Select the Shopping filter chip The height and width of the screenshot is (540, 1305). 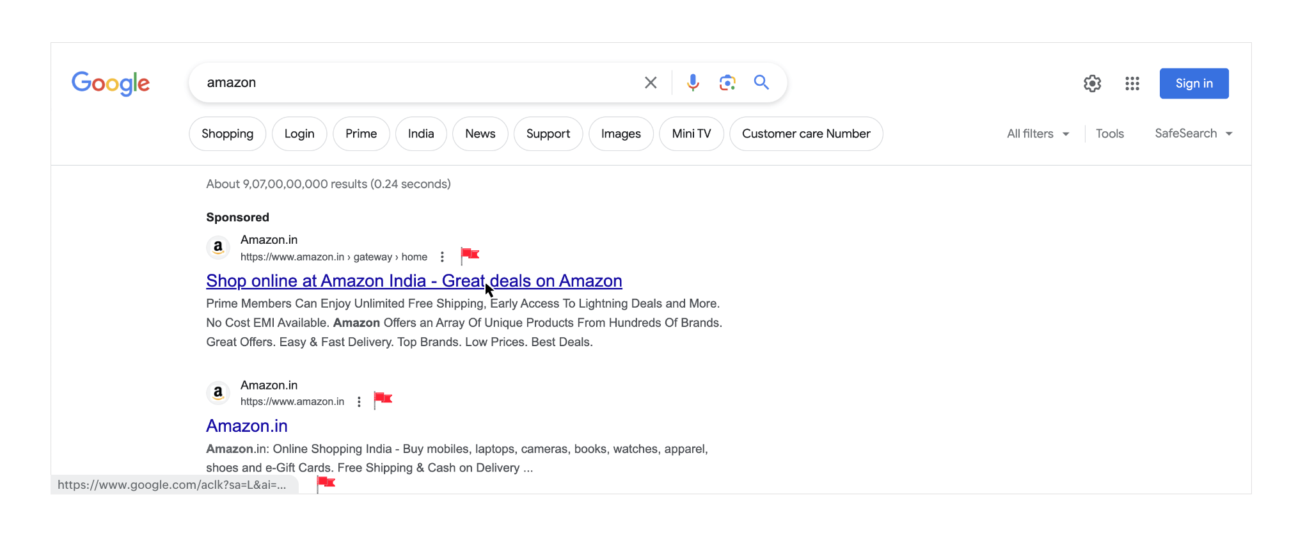pyautogui.click(x=227, y=134)
